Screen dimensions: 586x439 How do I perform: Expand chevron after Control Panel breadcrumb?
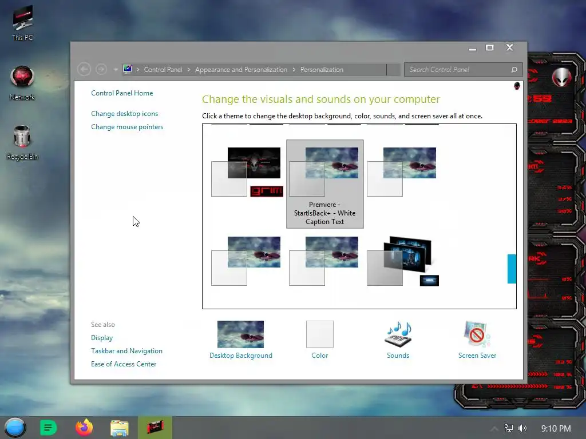point(189,70)
